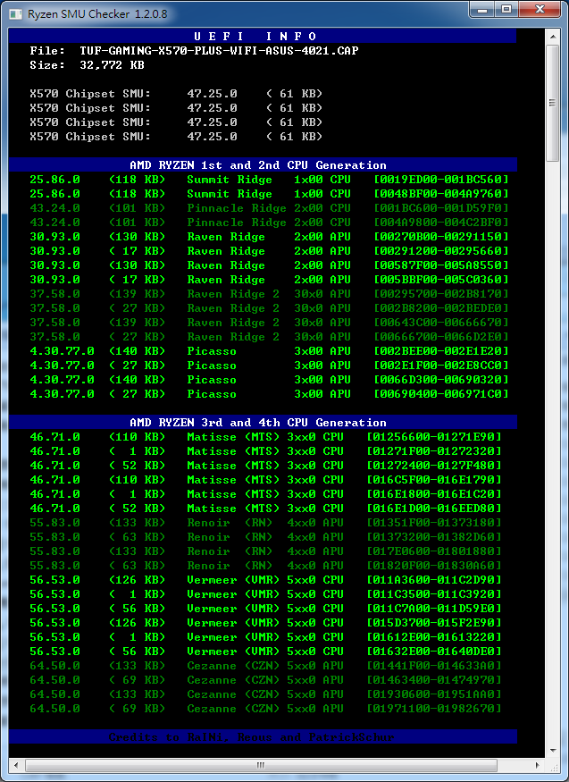
Task: Click the Vermeer row with address 01632E00-0164DE0
Action: (x=265, y=652)
